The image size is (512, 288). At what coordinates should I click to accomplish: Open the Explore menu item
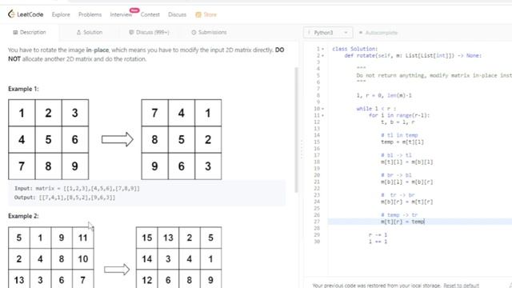61,14
